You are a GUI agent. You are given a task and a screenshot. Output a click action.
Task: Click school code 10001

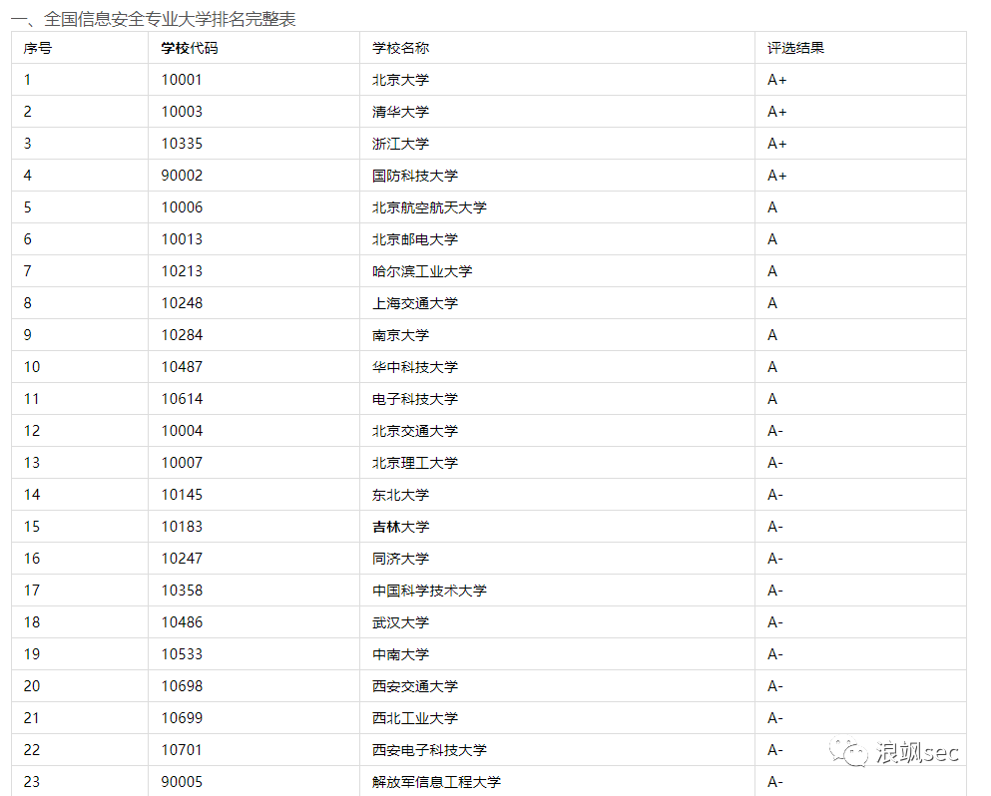click(x=182, y=80)
